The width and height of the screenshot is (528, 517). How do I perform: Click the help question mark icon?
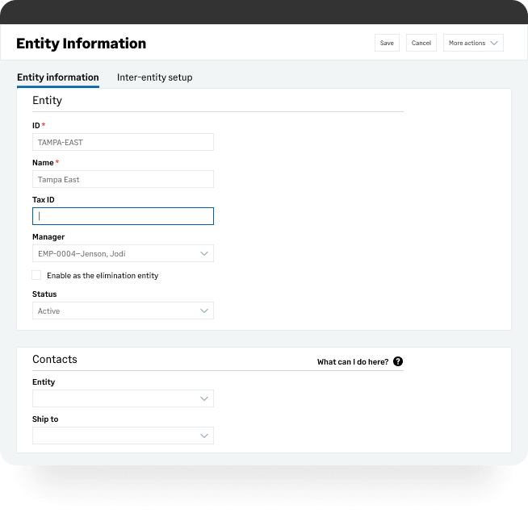[x=398, y=362]
